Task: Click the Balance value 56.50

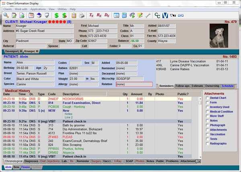Action: coord(137,41)
